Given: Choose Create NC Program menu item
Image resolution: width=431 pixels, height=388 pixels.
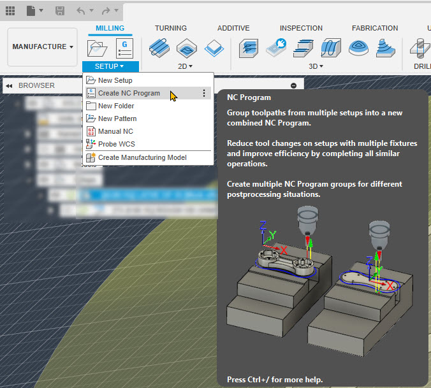Looking at the screenshot, I should point(148,93).
